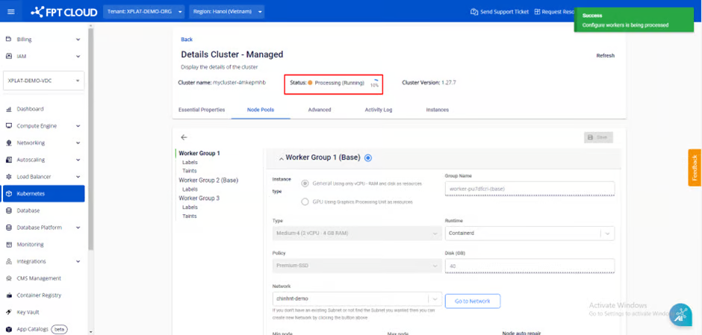
Task: Click the Disk (GB) input field
Action: click(x=529, y=266)
